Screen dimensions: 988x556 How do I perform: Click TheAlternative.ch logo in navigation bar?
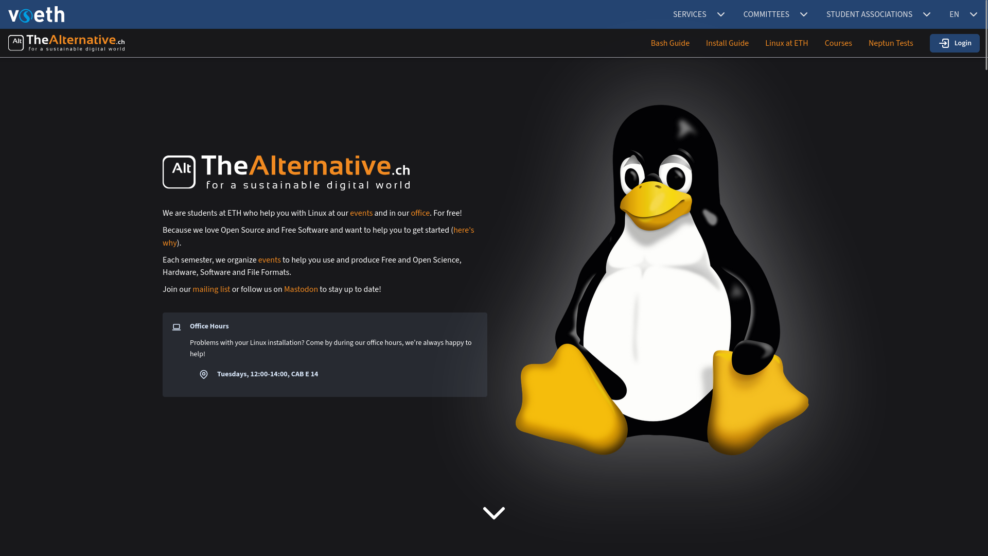point(66,43)
